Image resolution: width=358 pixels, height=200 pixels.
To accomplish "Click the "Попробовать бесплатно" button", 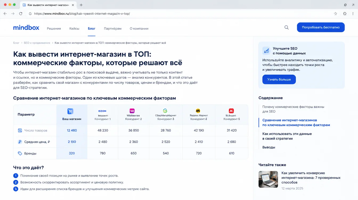I will 321,27.
